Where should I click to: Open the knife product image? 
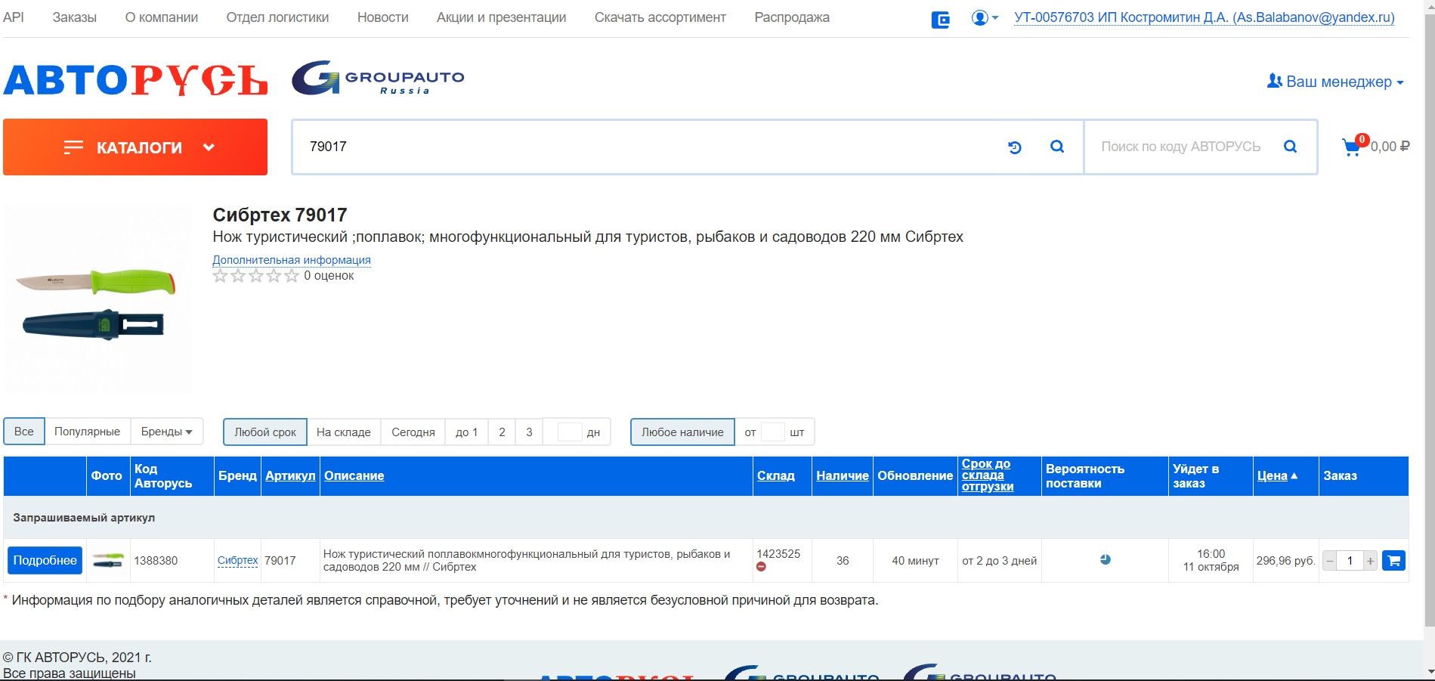tap(98, 300)
